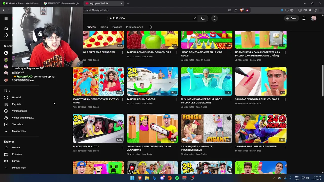Click the YouTube search magnifier button
Screen dimensions: 324x182
(x=203, y=18)
